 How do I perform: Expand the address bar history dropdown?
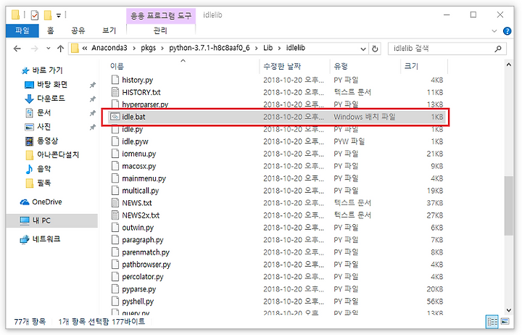(363, 49)
